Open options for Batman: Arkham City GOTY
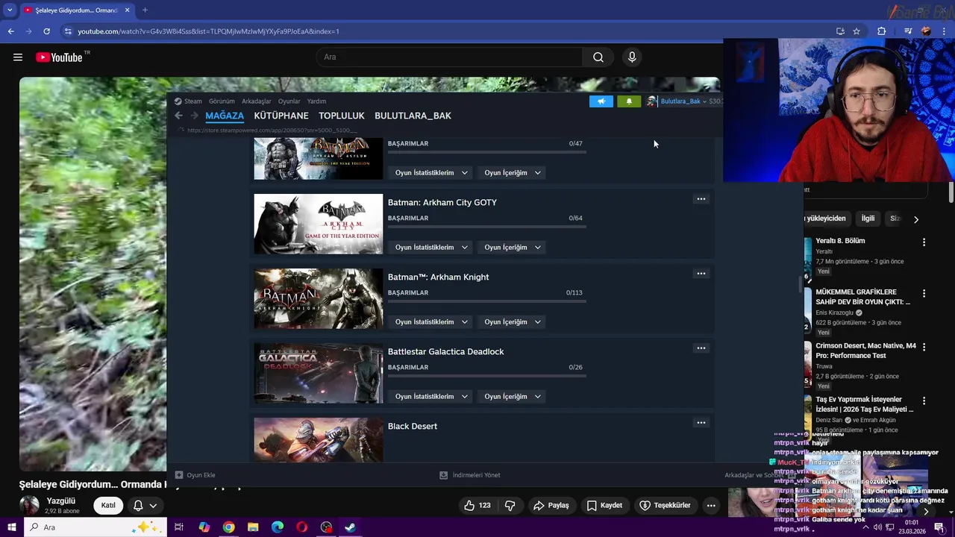 pos(701,199)
